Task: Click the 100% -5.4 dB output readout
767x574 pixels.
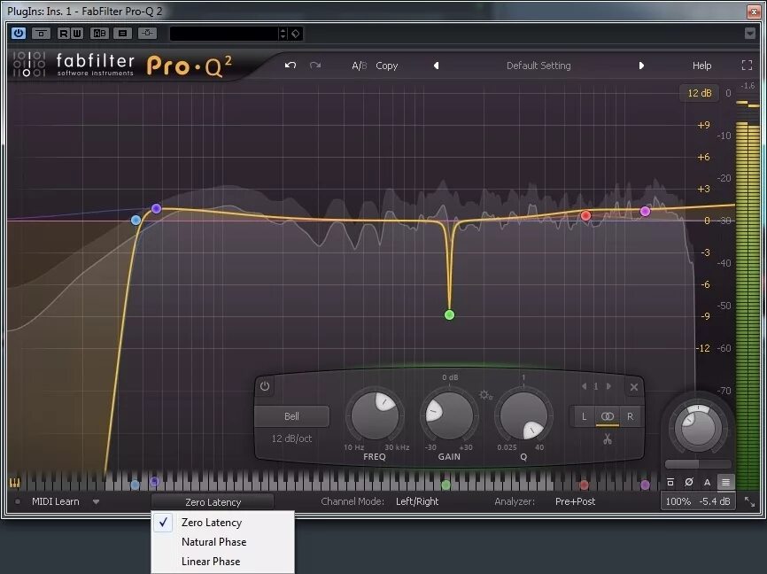Action: pyautogui.click(x=698, y=501)
